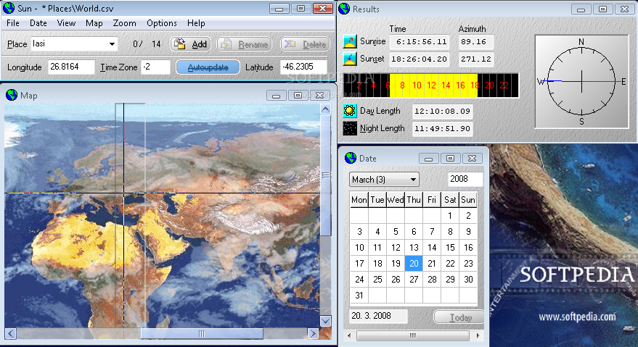Maximize the Map window
Image resolution: width=638 pixels, height=347 pixels.
point(298,96)
